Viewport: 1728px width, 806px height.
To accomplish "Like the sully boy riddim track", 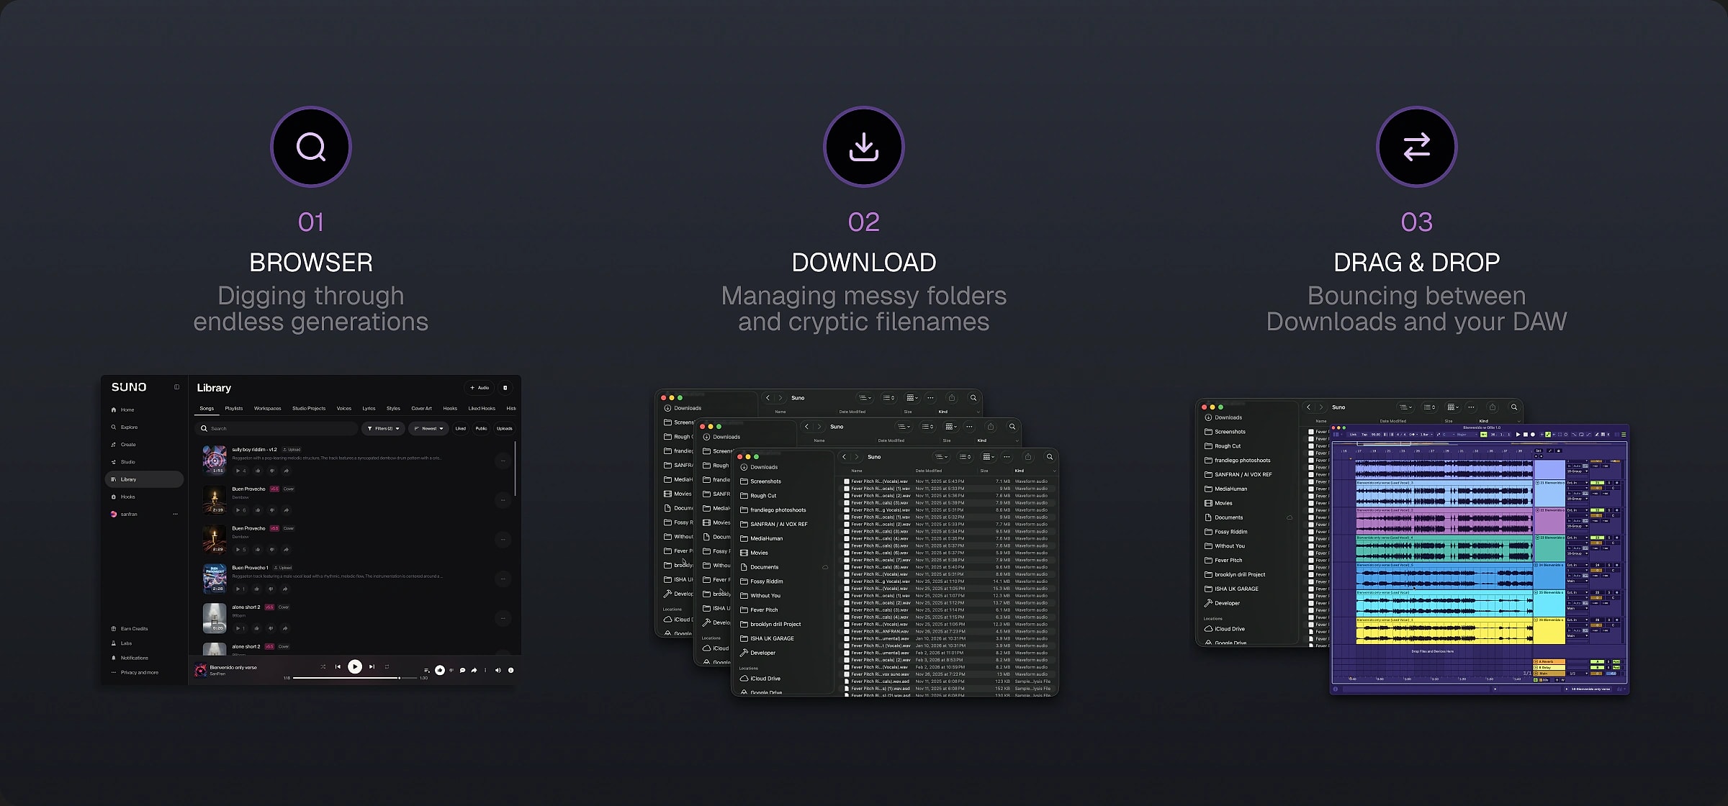I will (258, 471).
